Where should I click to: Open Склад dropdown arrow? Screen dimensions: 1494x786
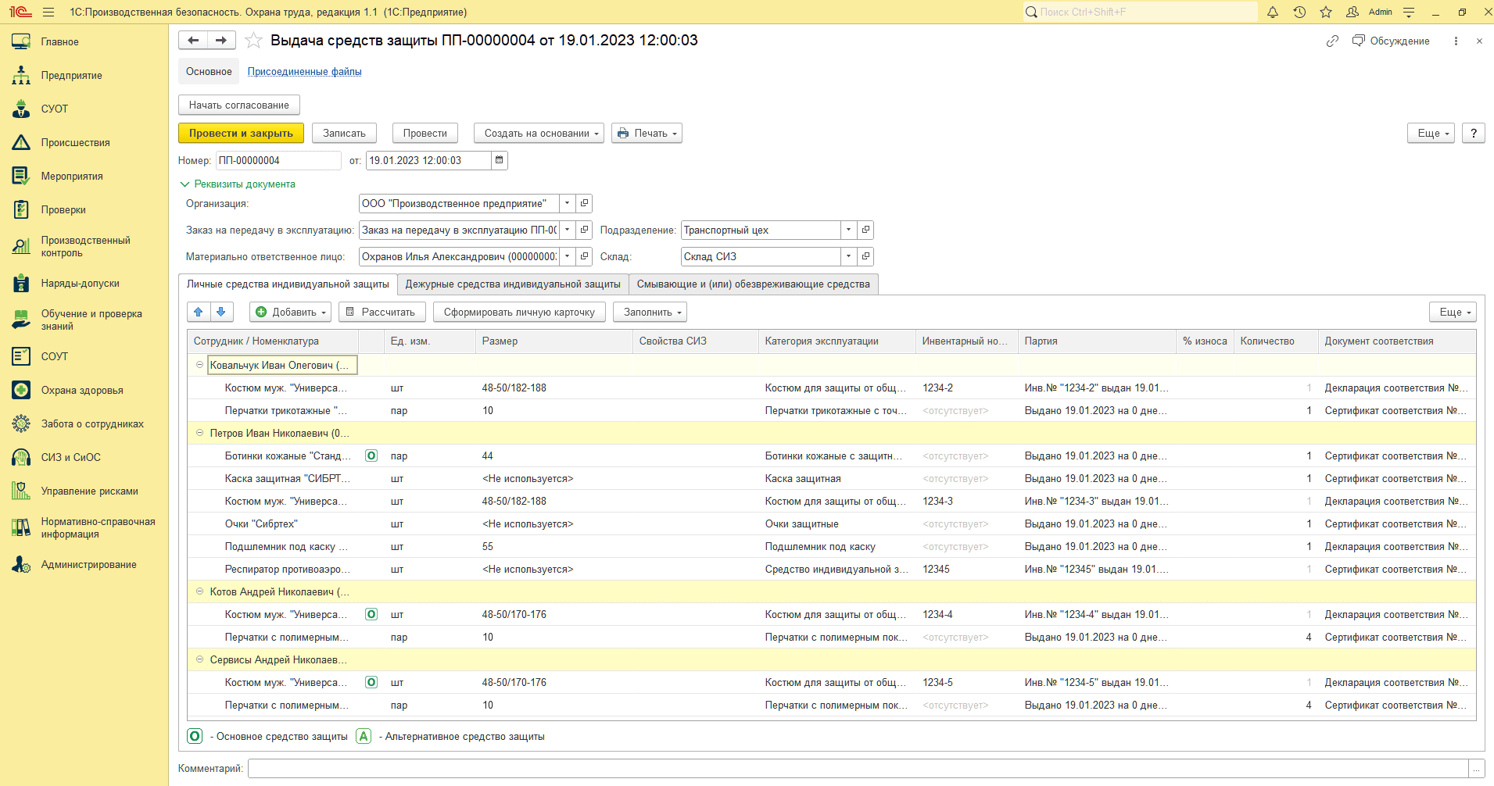click(x=849, y=256)
